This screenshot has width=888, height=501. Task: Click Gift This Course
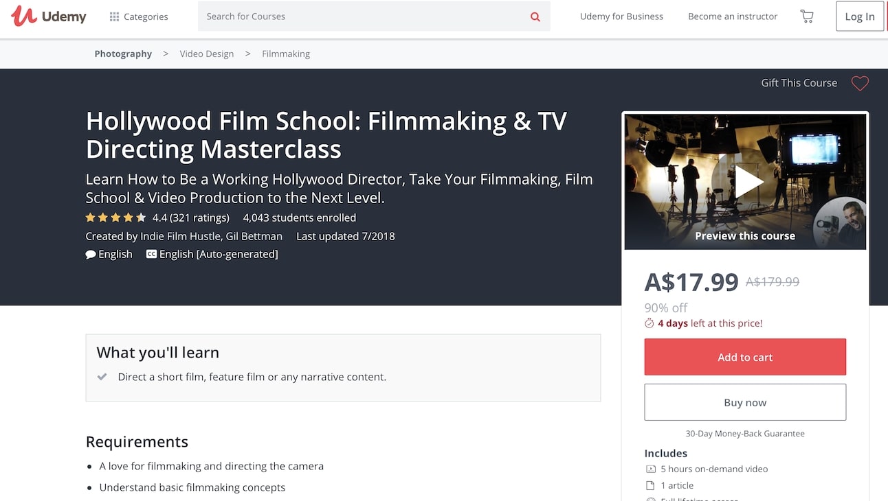click(x=799, y=83)
